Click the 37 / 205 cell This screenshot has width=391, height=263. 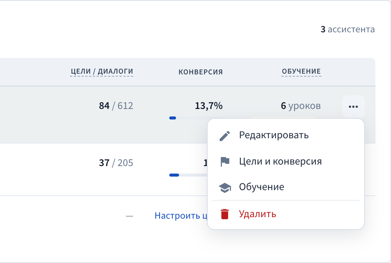(116, 163)
